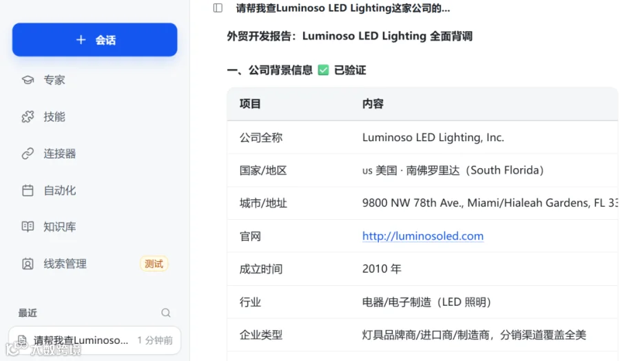Click the 自动化 calendar icon
620x361 pixels.
tap(28, 190)
